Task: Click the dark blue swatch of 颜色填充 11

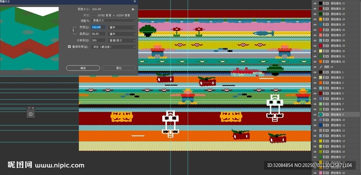Action: [320, 125]
